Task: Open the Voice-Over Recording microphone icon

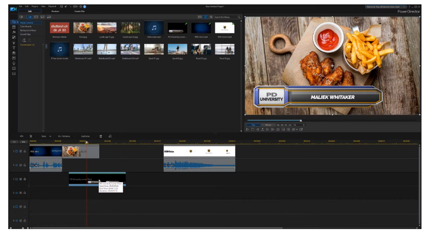Action: coord(14,63)
